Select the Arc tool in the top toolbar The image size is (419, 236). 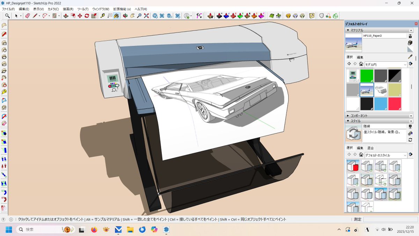click(x=45, y=15)
